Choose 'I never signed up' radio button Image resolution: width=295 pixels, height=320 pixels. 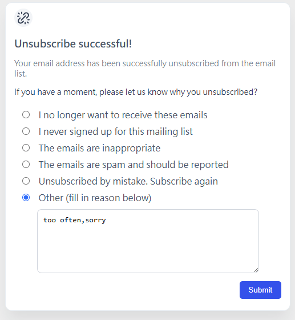[x=26, y=131]
